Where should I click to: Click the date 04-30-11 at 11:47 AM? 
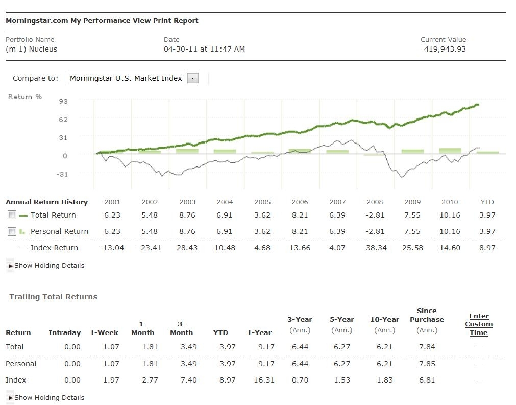[204, 49]
